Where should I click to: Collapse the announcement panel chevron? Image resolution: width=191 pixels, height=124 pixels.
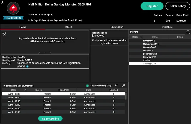(45, 53)
